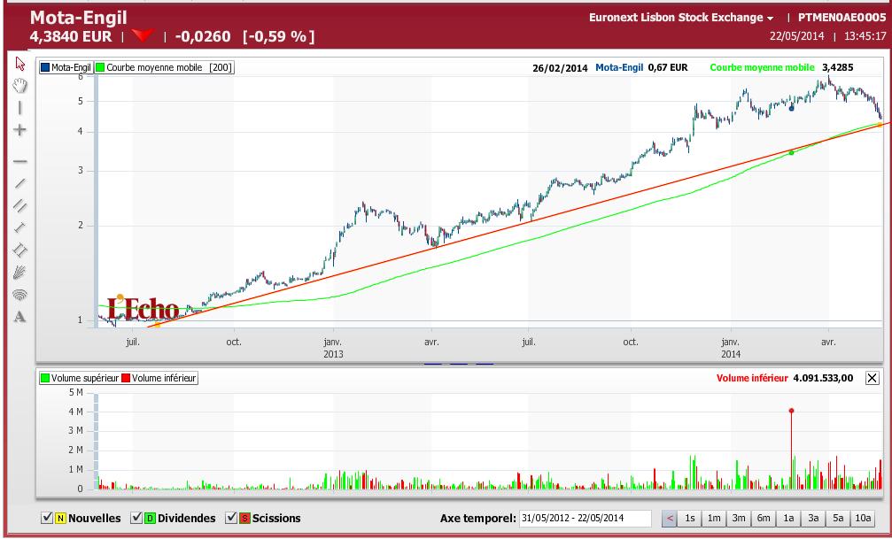
Task: Select the vertical line tool
Action: click(x=19, y=107)
